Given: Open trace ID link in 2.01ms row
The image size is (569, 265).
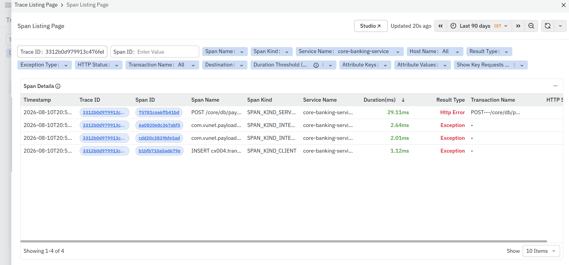Looking at the screenshot, I should tap(104, 138).
